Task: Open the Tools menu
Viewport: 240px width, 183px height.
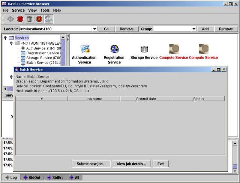Action: tap(45, 10)
